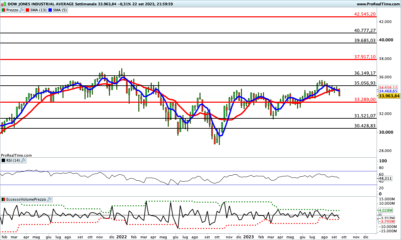
Task: Click the EccessoVolumePrezzo striped color swatch
Action: pos(3,199)
